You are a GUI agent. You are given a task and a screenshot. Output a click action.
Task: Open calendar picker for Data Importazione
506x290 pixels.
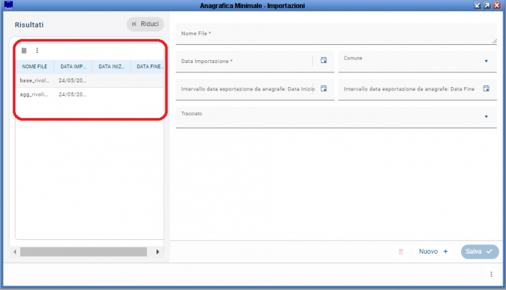click(323, 60)
